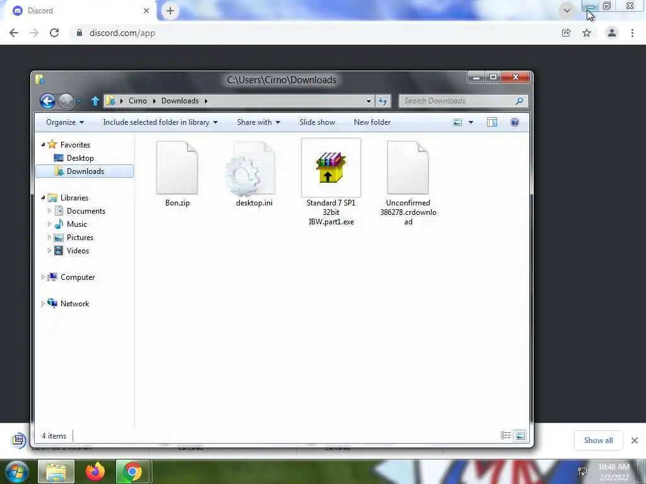
Task: Open a new Chrome tab
Action: pos(170,11)
